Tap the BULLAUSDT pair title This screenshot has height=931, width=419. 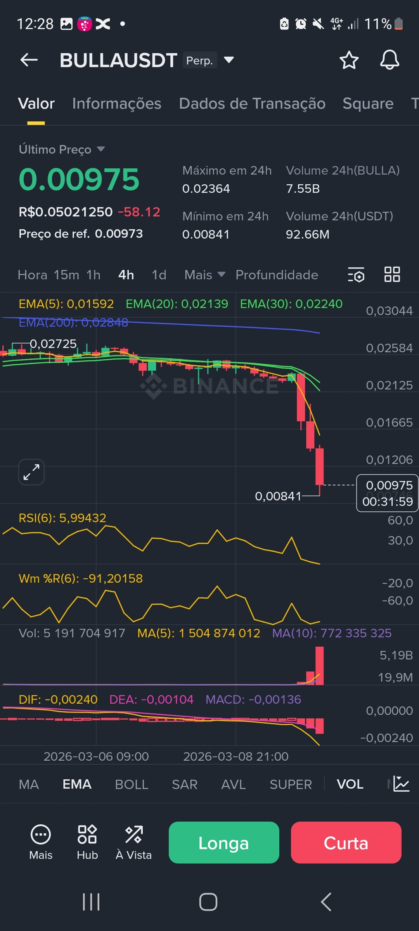coord(118,61)
